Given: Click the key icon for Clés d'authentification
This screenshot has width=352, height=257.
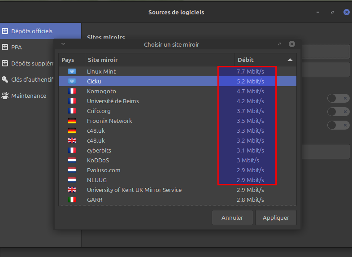Looking at the screenshot, I should (x=5, y=79).
